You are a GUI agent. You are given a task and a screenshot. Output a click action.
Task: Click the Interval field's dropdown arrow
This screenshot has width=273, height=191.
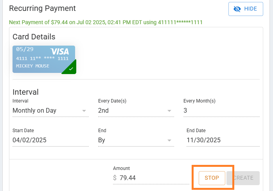[84, 111]
